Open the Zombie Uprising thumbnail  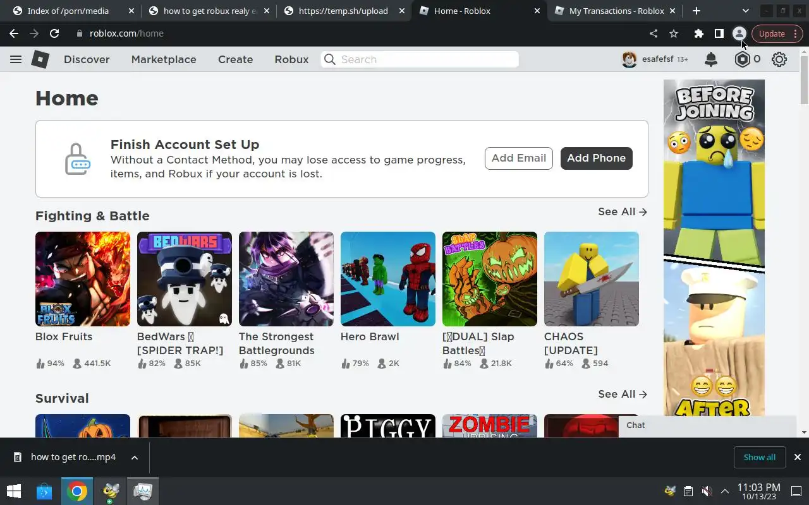coord(490,425)
